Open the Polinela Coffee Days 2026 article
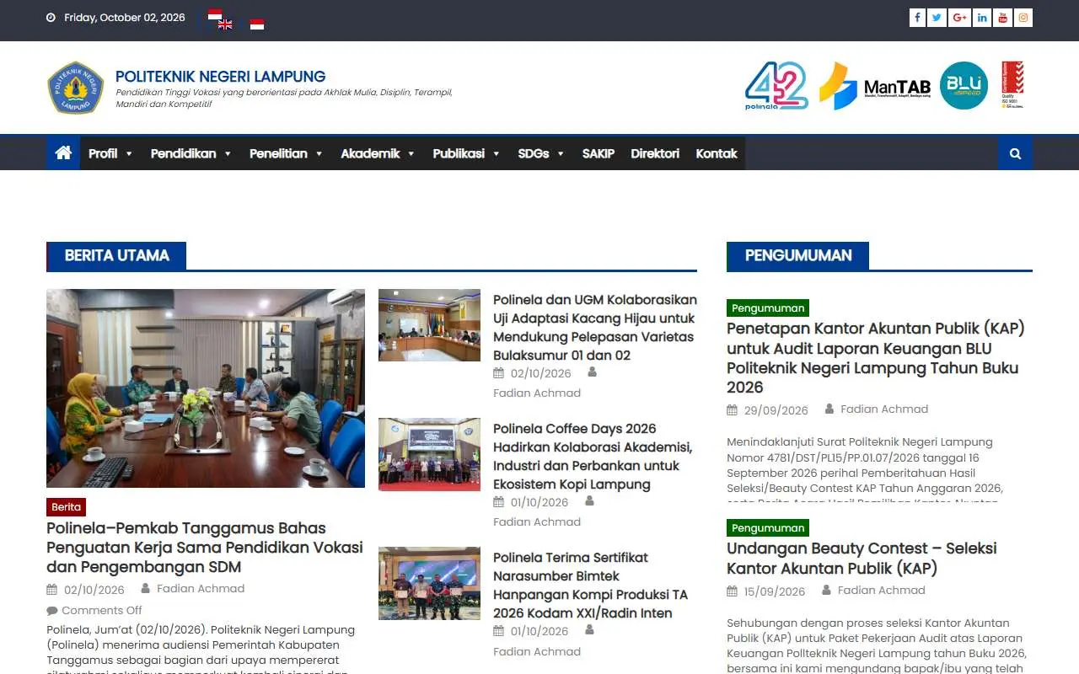 (x=593, y=456)
